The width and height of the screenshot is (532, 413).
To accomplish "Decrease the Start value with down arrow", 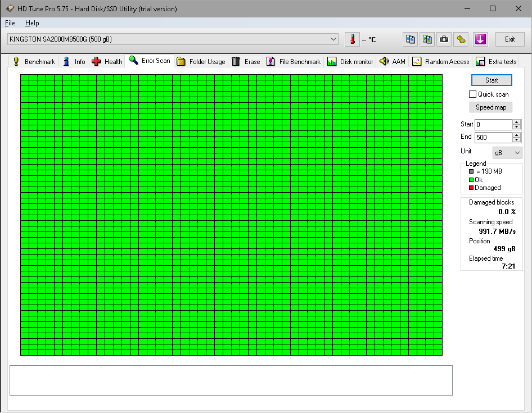I will coord(516,127).
